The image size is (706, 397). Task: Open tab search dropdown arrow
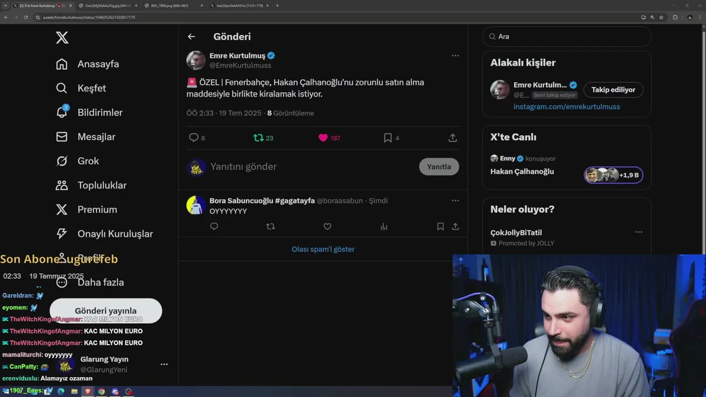(x=5, y=6)
